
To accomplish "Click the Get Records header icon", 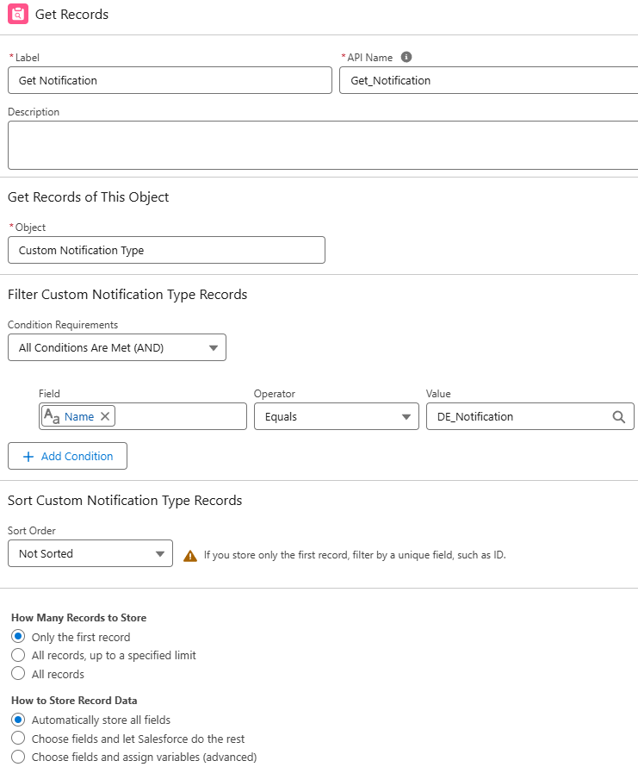I will pos(18,15).
